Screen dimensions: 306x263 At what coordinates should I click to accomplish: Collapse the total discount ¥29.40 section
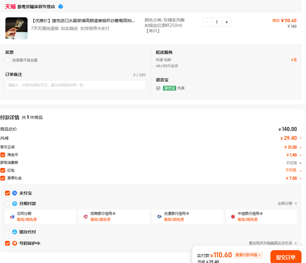300,138
